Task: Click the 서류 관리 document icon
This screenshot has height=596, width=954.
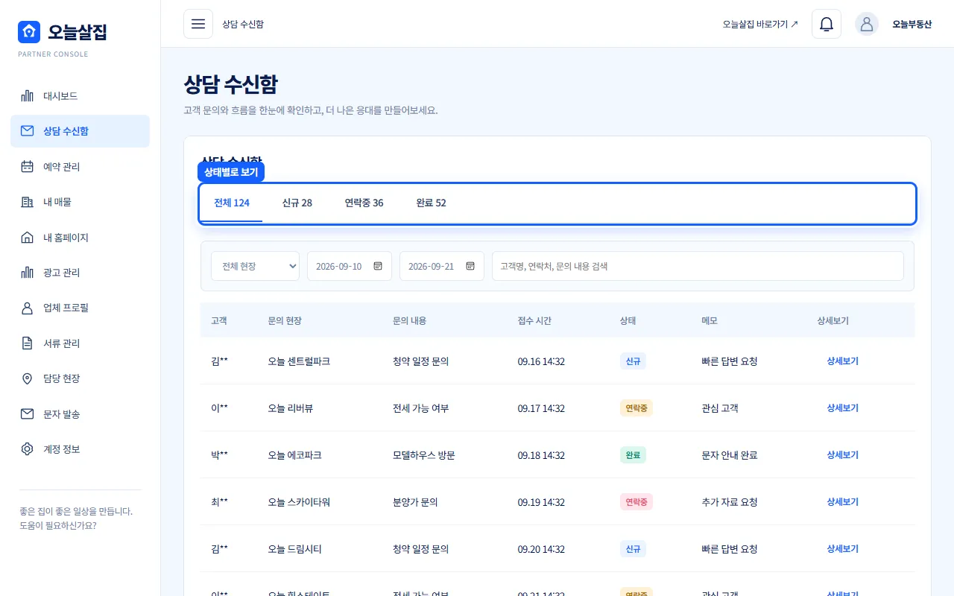Action: point(28,343)
